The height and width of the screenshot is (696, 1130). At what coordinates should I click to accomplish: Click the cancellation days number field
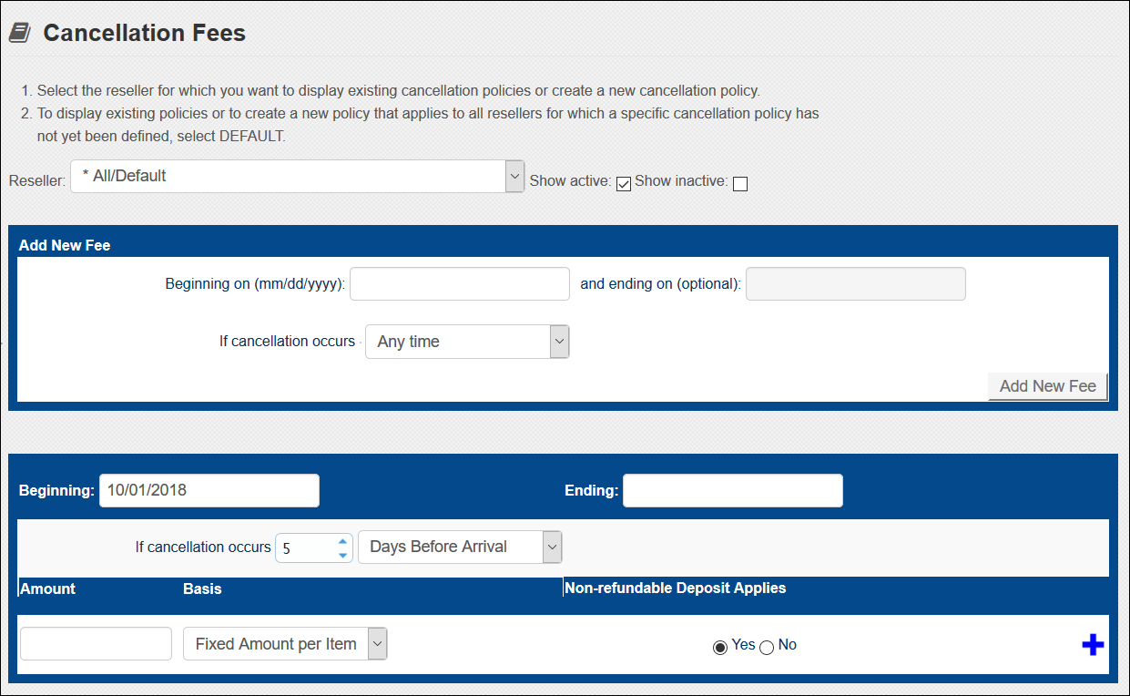click(307, 548)
